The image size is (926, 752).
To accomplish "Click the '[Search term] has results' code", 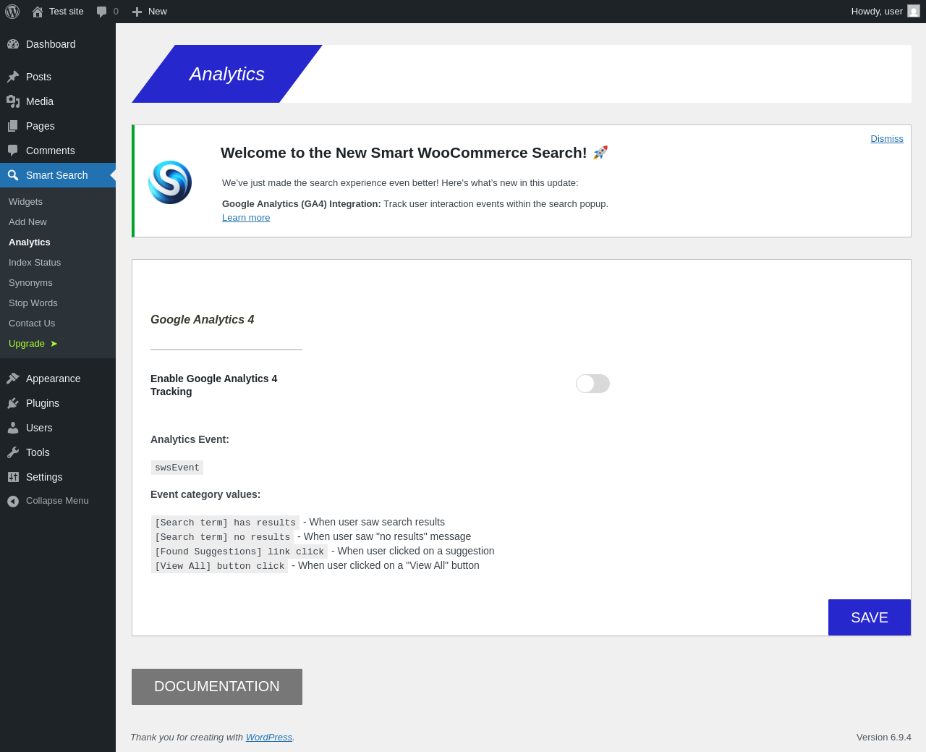I will tap(226, 523).
